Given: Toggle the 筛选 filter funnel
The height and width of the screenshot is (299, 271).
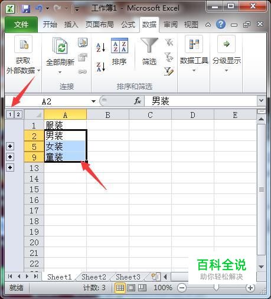Looking at the screenshot, I should click(x=149, y=51).
